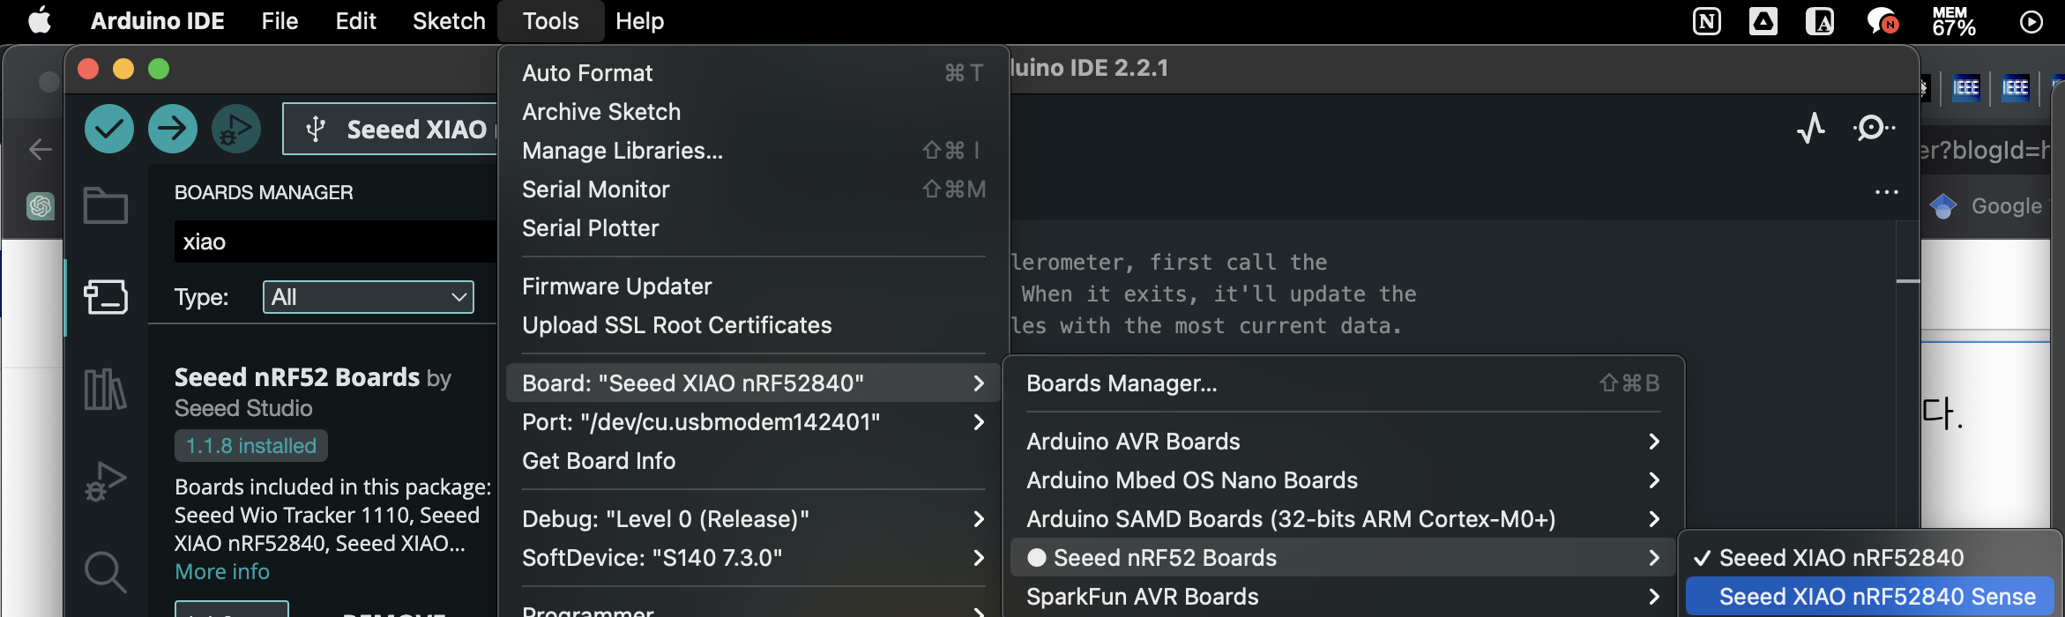Select Seeed XIAO nRF52840 Sense board
Screen dimensions: 2065x617
[x=1870, y=597]
